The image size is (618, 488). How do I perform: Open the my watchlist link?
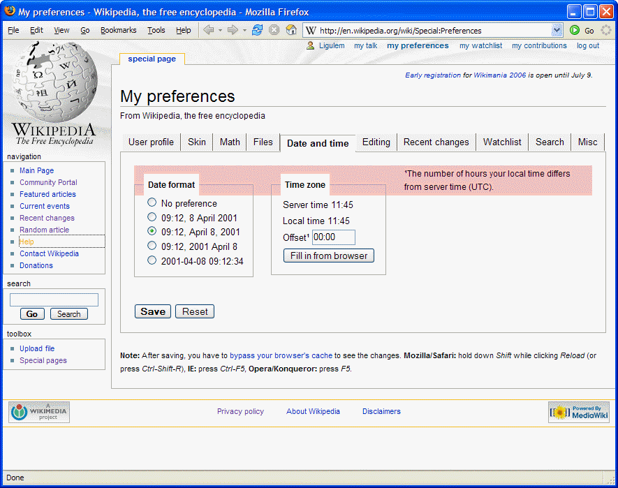pos(481,45)
